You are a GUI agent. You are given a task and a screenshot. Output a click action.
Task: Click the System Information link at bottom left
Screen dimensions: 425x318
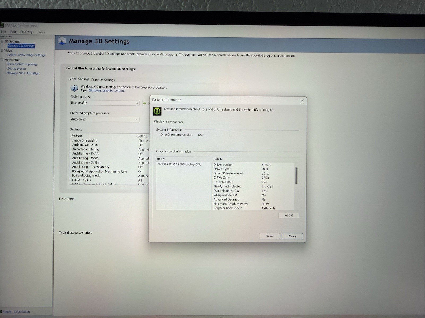pyautogui.click(x=16, y=312)
